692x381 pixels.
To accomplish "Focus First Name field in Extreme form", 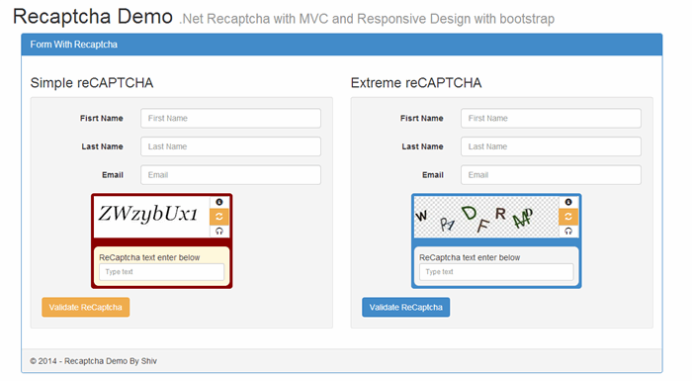I will click(x=552, y=119).
